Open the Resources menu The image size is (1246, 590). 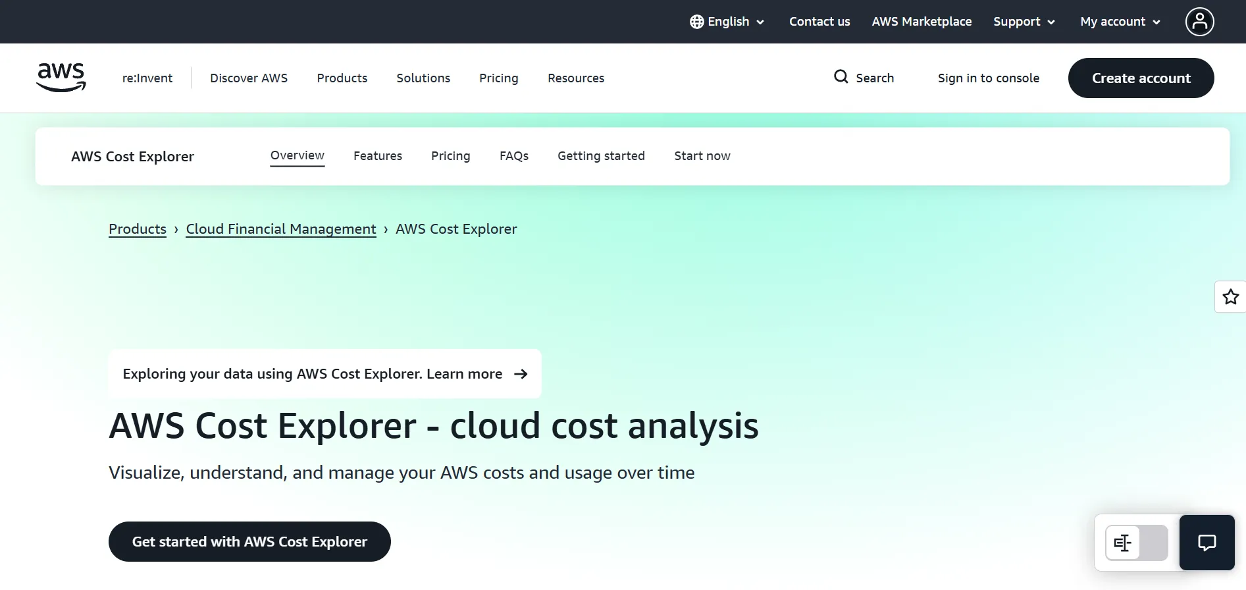(x=576, y=78)
